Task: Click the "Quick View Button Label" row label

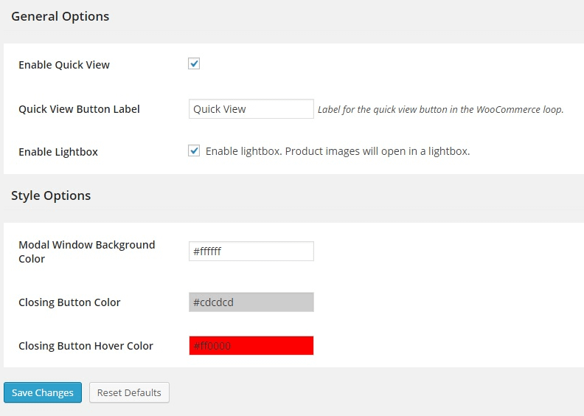Action: click(79, 109)
